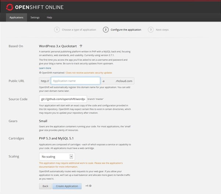
Task: Click the PHP 5.3 and MySQL 5.1 text
Action: (x=56, y=138)
